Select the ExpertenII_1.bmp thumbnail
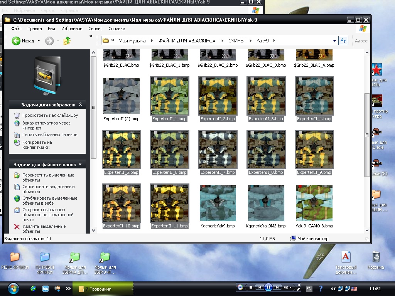395x296 pixels. click(x=170, y=96)
